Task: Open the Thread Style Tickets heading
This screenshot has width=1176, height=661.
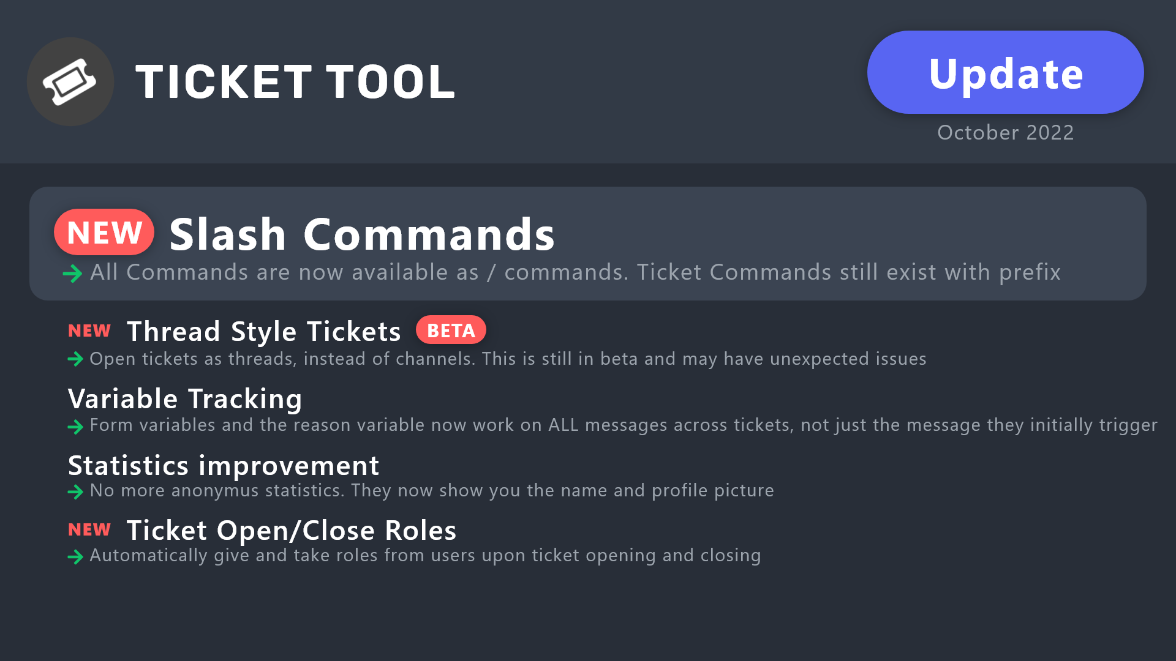Action: (x=263, y=332)
